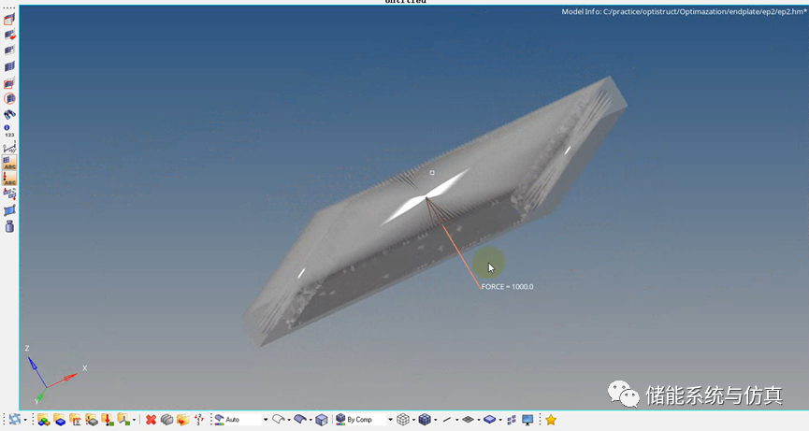
Task: Click the Components collector icon
Action: tap(43, 420)
